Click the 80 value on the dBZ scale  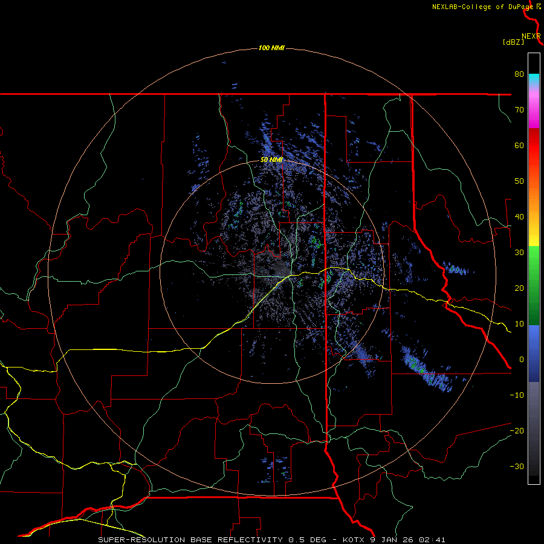click(519, 74)
